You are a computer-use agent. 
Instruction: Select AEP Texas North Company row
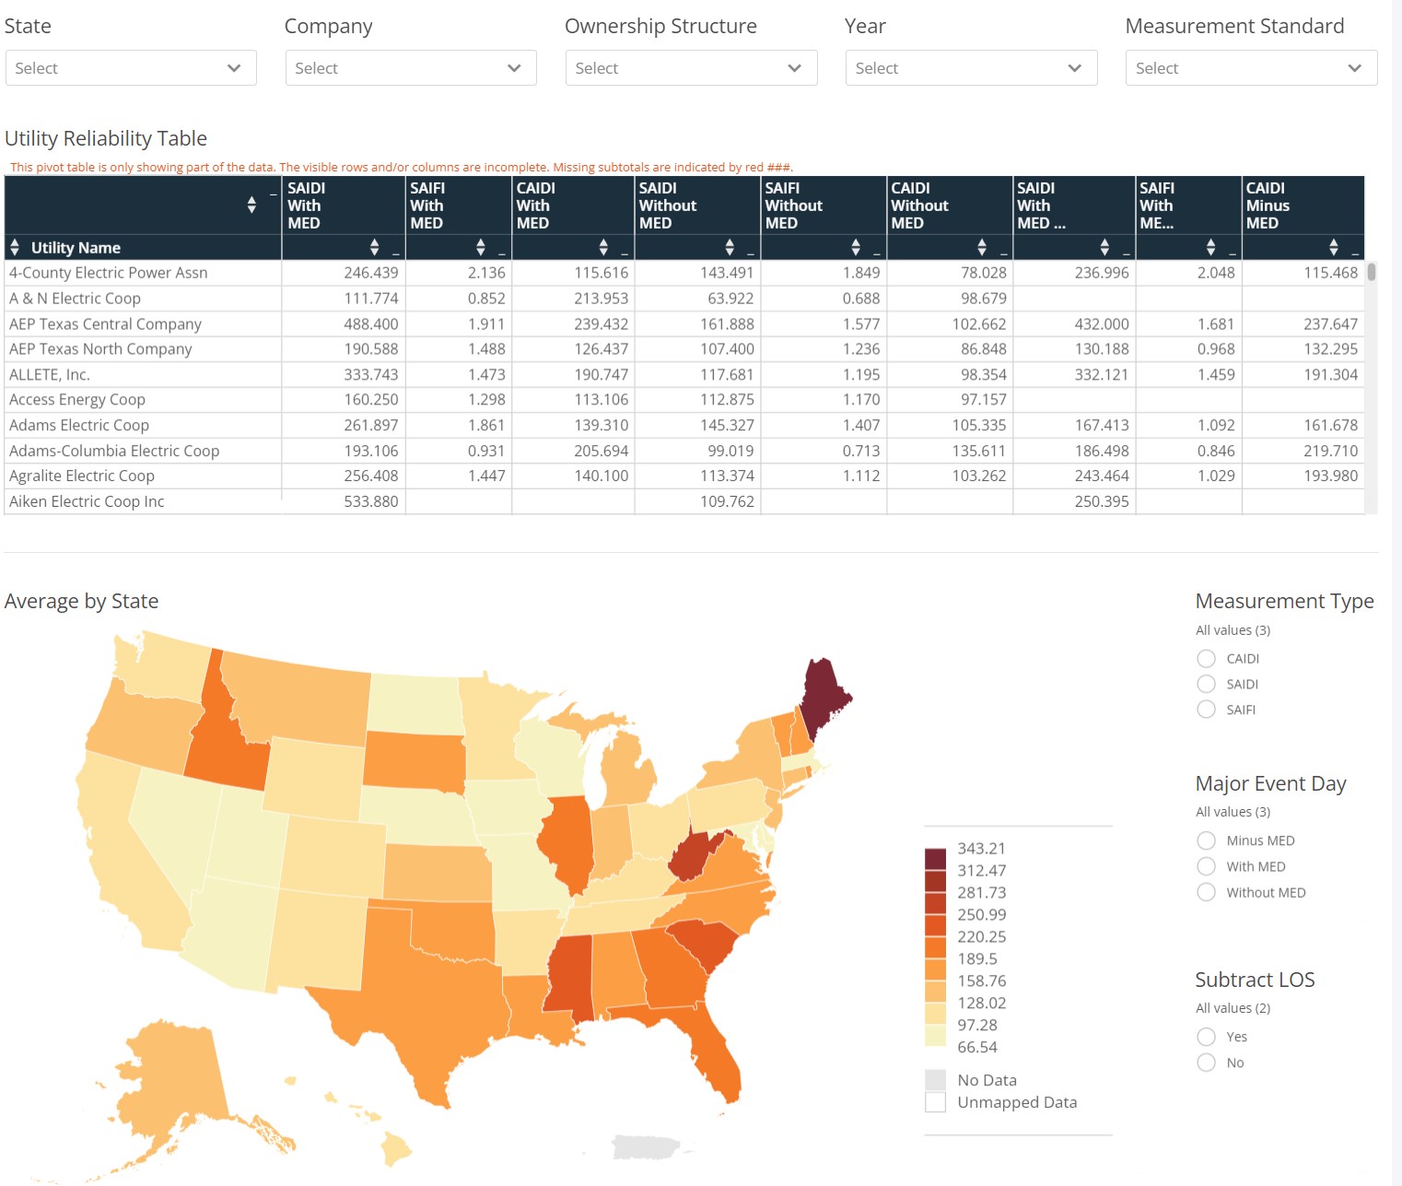pyautogui.click(x=684, y=349)
